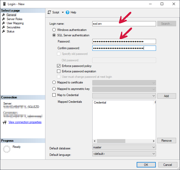Click wrench icon beside Securables

[x=4, y=27]
